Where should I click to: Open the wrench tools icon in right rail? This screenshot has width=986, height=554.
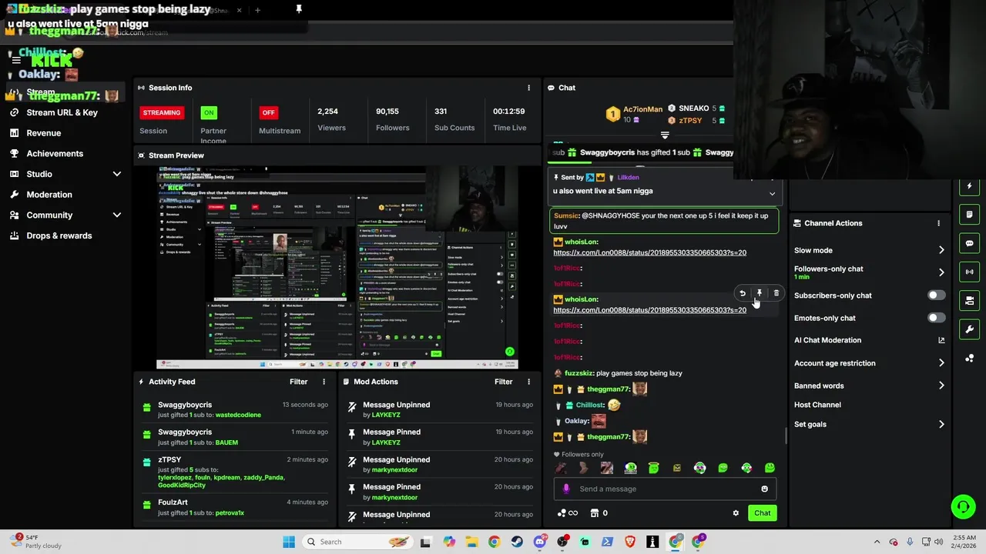(x=969, y=329)
